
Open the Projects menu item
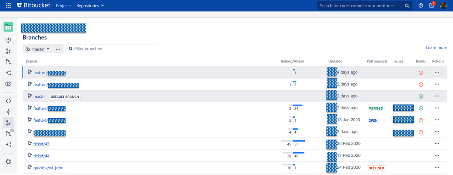(x=63, y=6)
